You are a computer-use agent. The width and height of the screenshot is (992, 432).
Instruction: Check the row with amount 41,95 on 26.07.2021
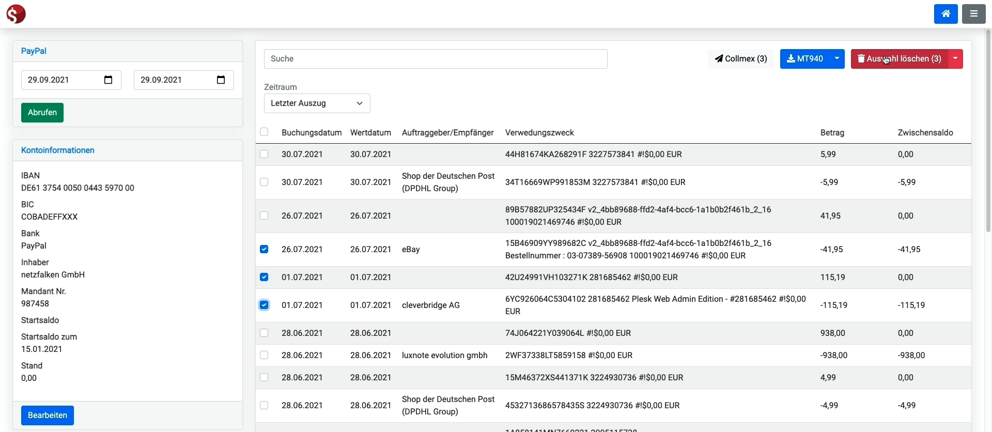pos(264,215)
